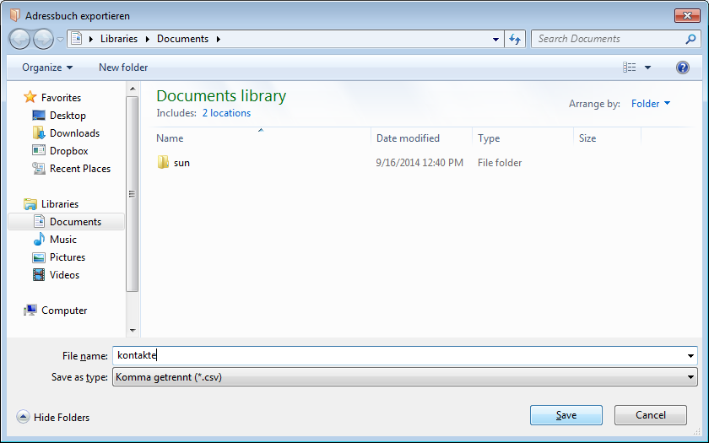
Task: Click the refresh icon beside address bar
Action: tap(516, 39)
